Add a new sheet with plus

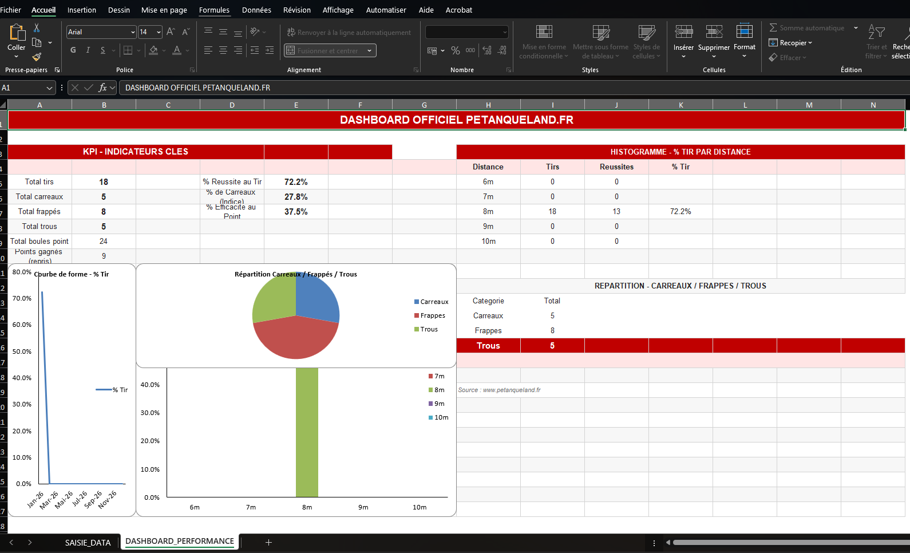(268, 542)
